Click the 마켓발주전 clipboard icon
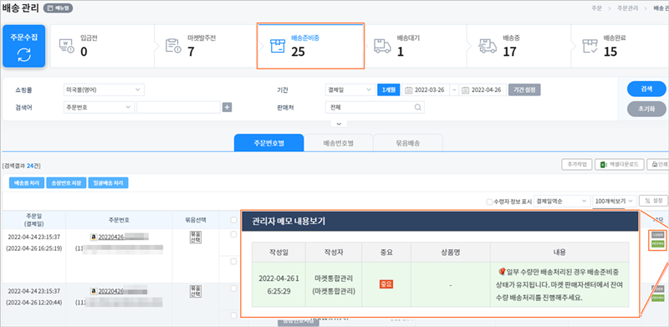Screen dimensions: 669x327 (x=173, y=46)
